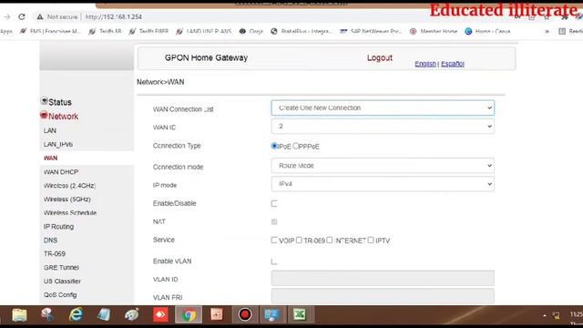
Task: Check the VOIP service box
Action: coord(274,240)
